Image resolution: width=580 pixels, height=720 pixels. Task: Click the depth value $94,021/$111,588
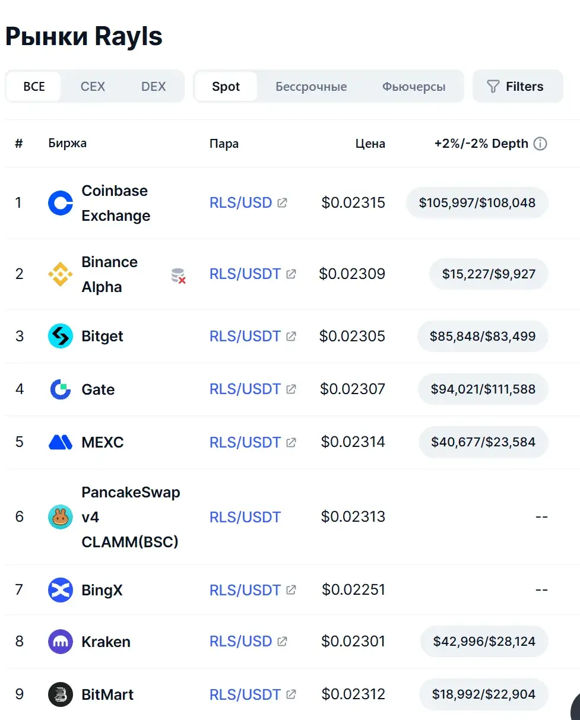pyautogui.click(x=483, y=389)
